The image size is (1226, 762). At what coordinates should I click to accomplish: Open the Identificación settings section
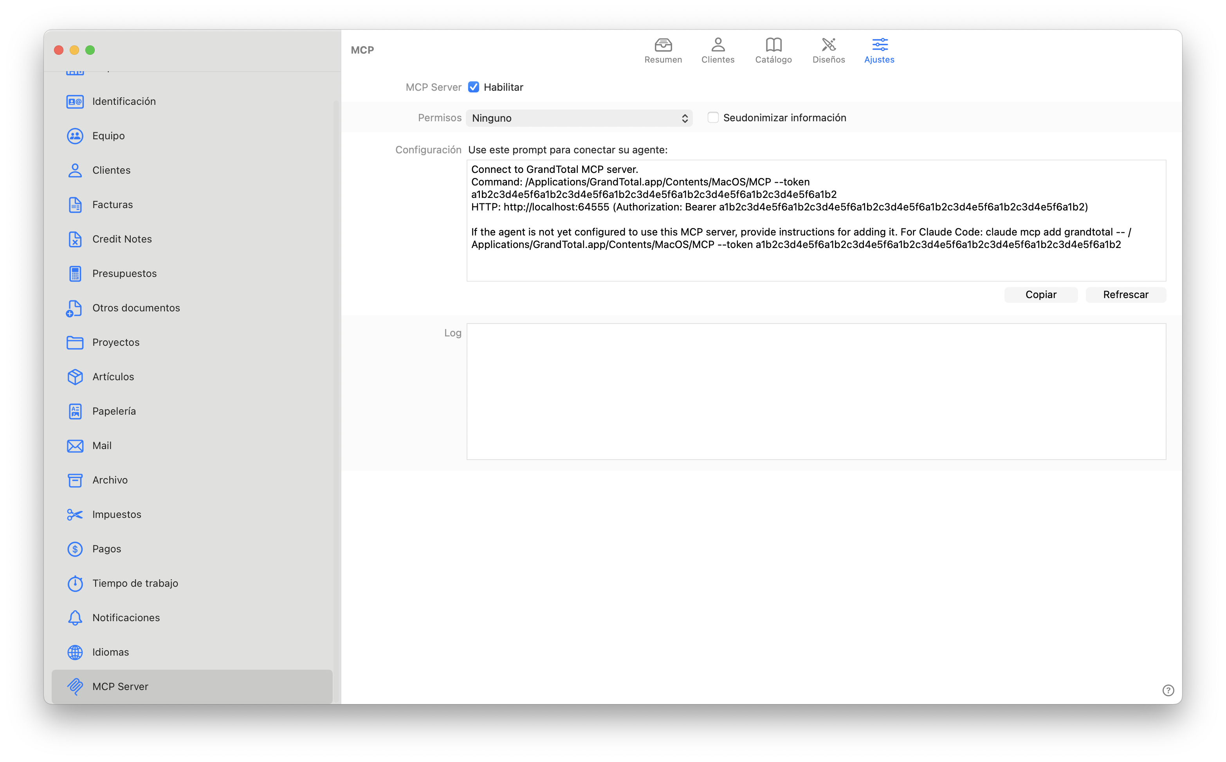point(192,102)
